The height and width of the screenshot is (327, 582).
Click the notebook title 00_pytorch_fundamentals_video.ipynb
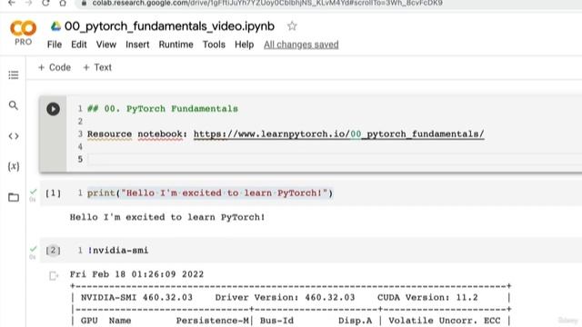tap(169, 26)
